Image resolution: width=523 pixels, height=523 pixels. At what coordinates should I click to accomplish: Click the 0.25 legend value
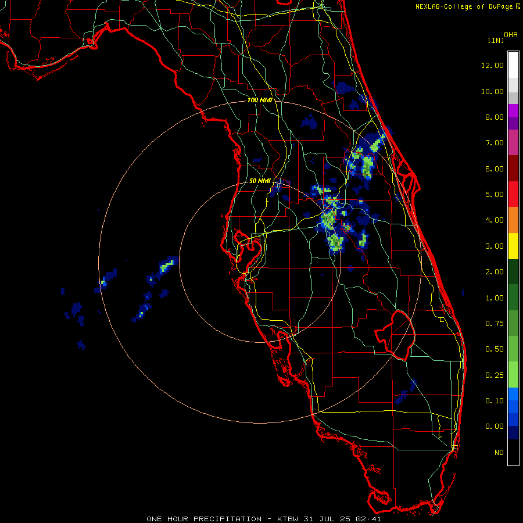click(495, 375)
